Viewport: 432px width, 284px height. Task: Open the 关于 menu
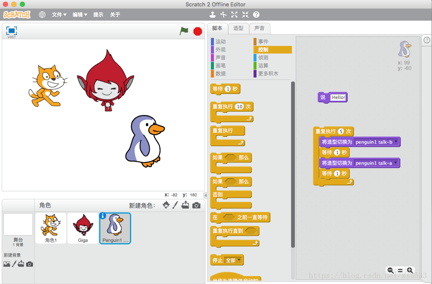(x=115, y=15)
